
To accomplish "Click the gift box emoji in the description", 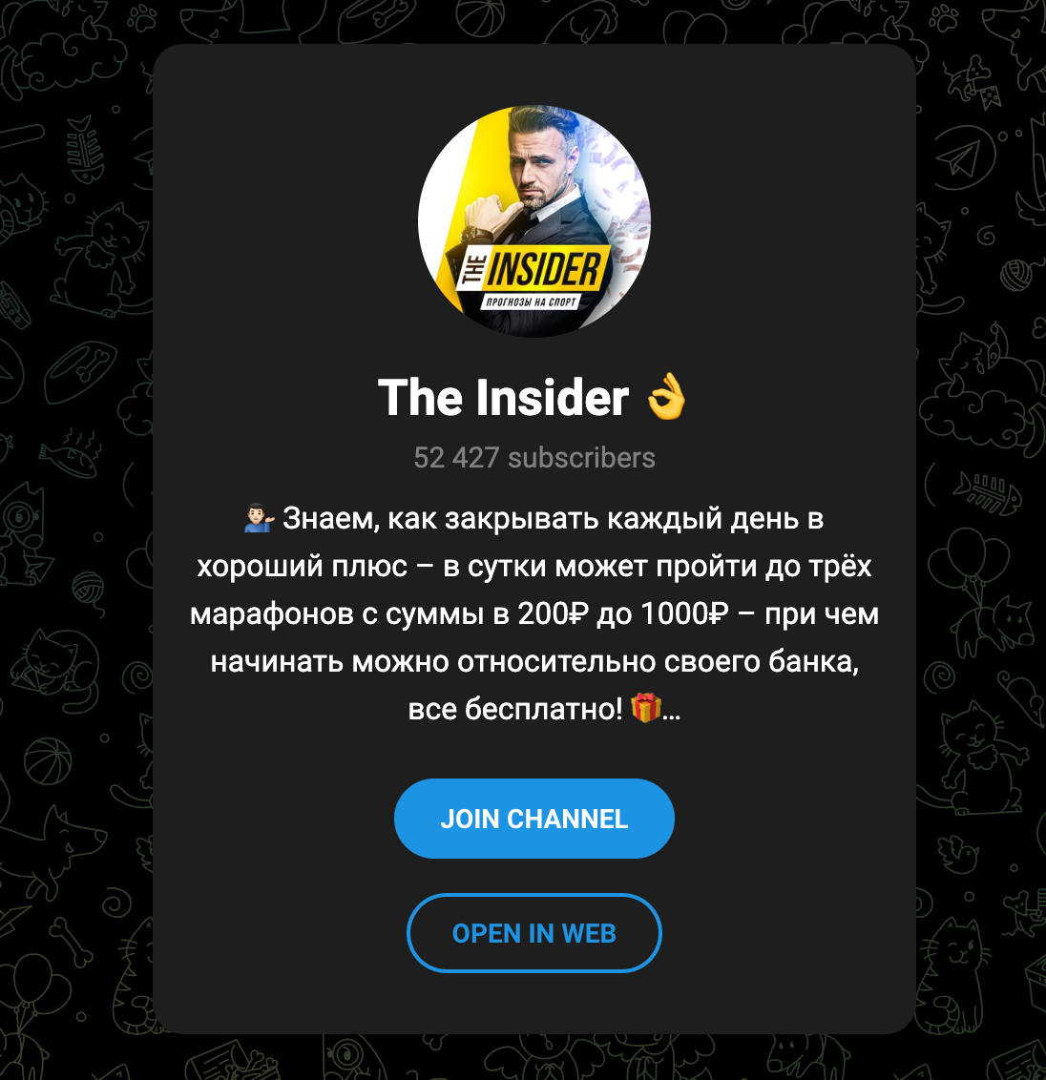I will [x=646, y=707].
